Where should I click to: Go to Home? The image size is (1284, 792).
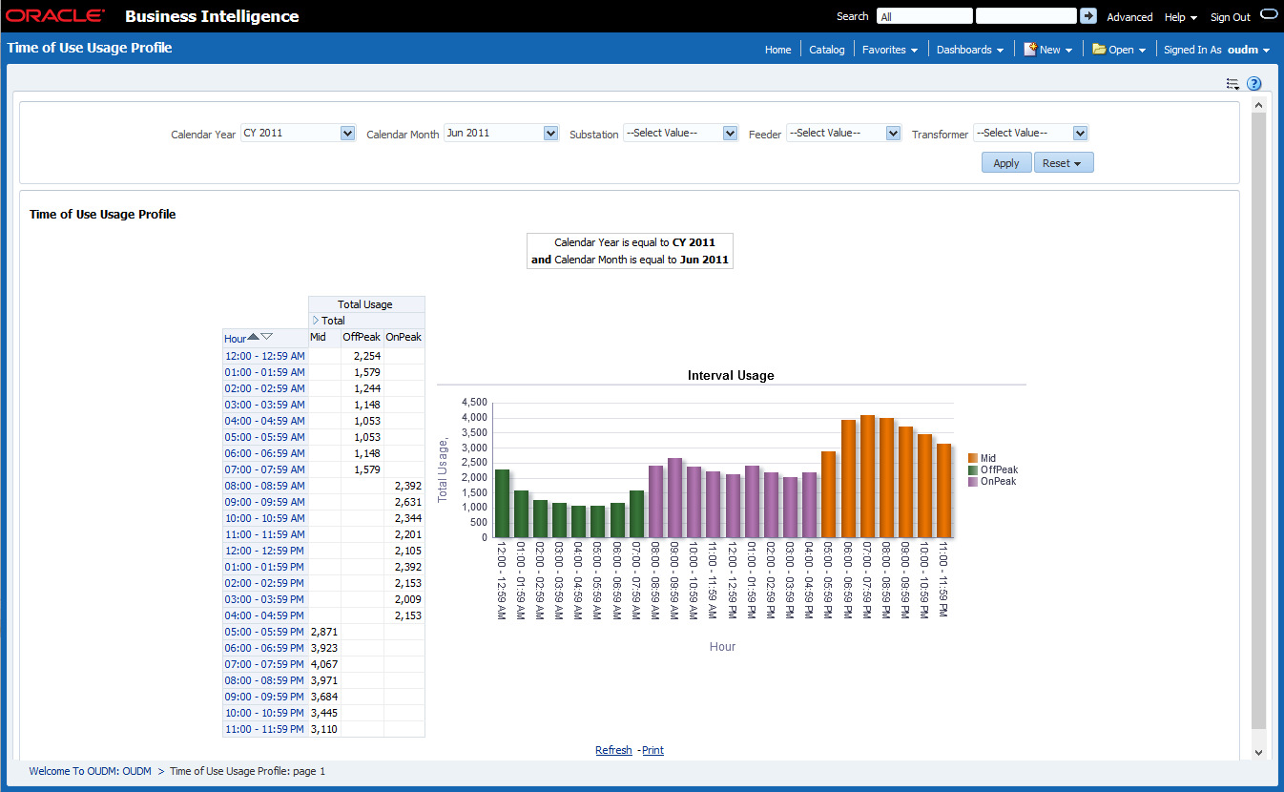coord(778,50)
